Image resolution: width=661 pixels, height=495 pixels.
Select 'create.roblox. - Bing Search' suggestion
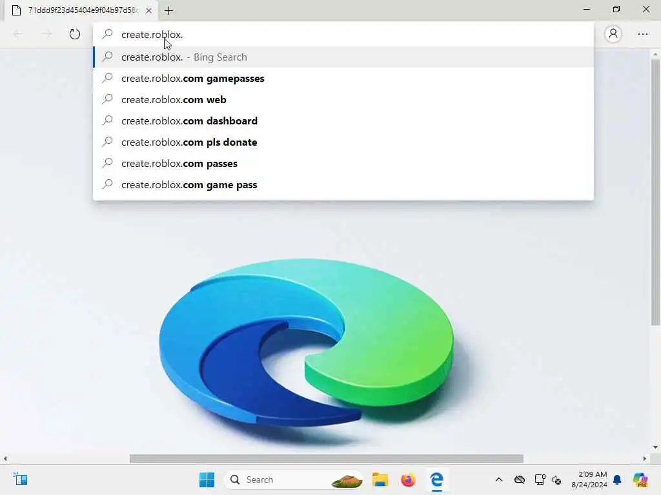(343, 57)
